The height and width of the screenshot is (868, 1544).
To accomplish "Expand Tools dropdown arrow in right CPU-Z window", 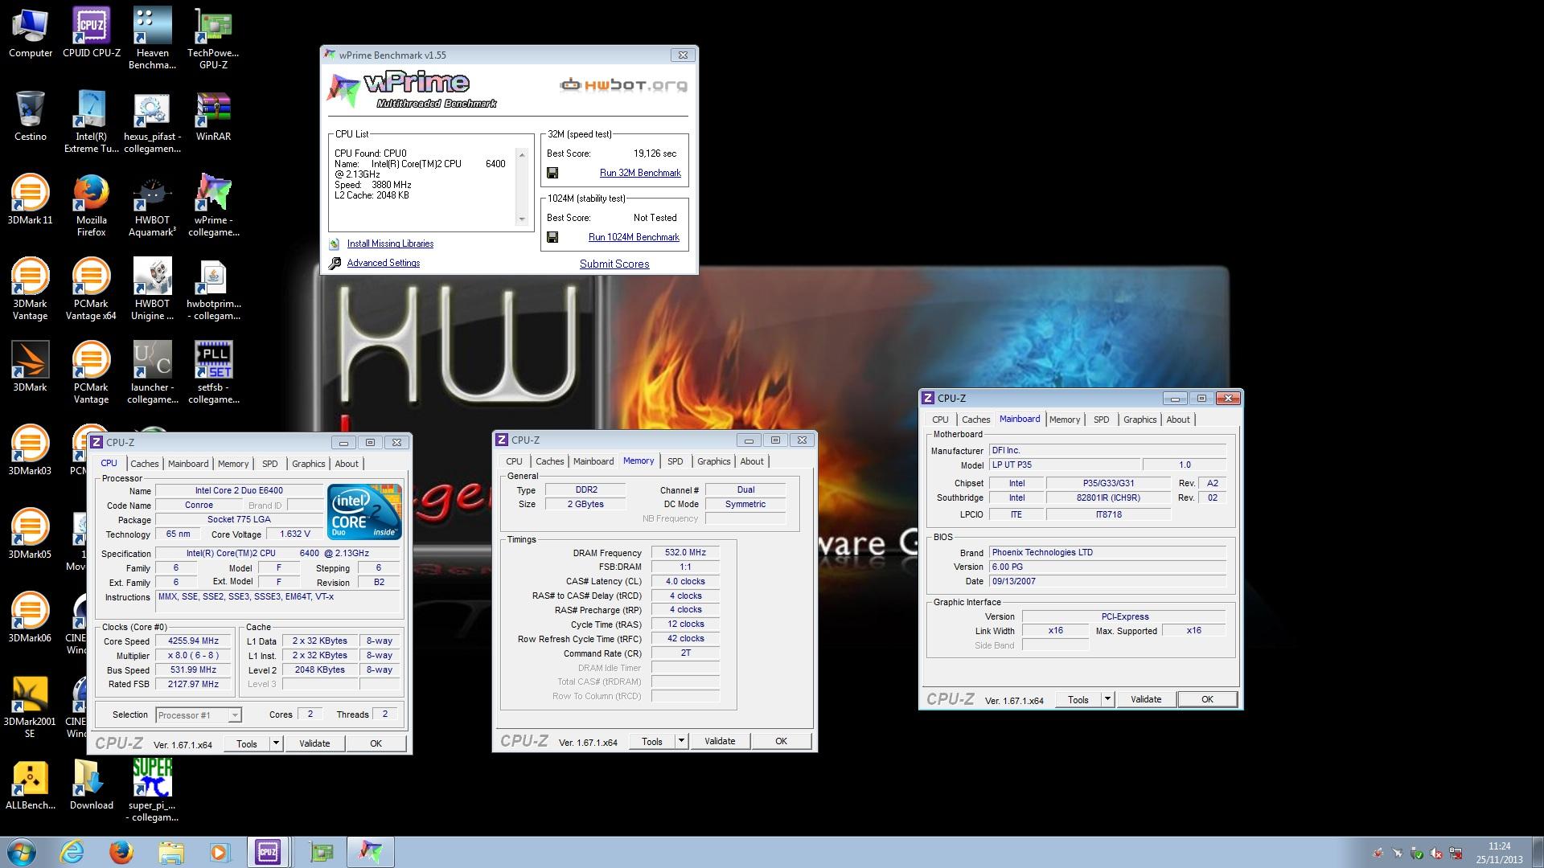I will coord(1107,699).
